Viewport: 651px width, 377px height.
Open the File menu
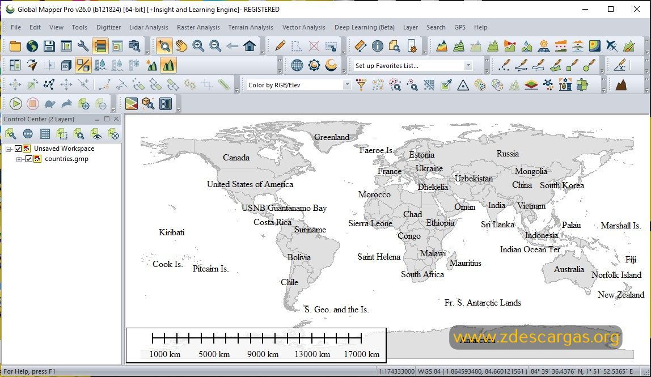[16, 27]
